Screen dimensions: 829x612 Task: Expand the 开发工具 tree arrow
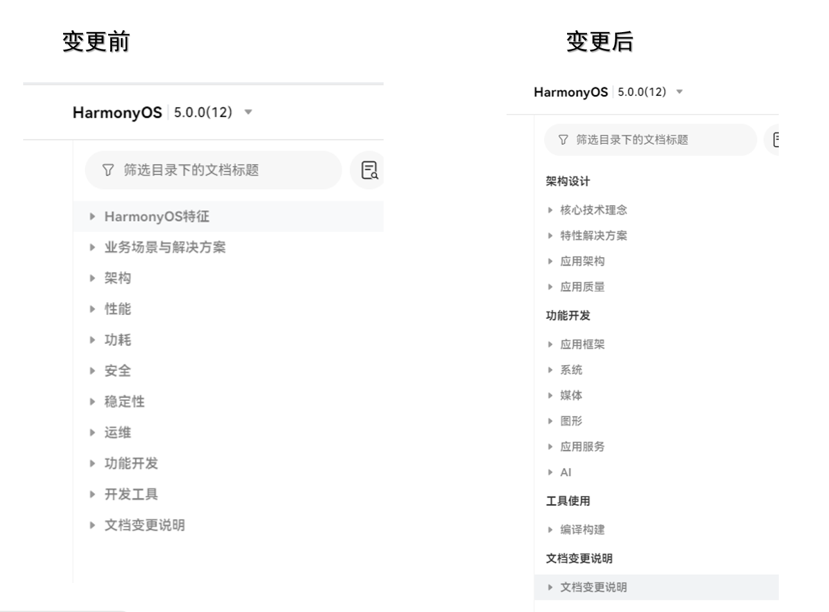pos(94,494)
